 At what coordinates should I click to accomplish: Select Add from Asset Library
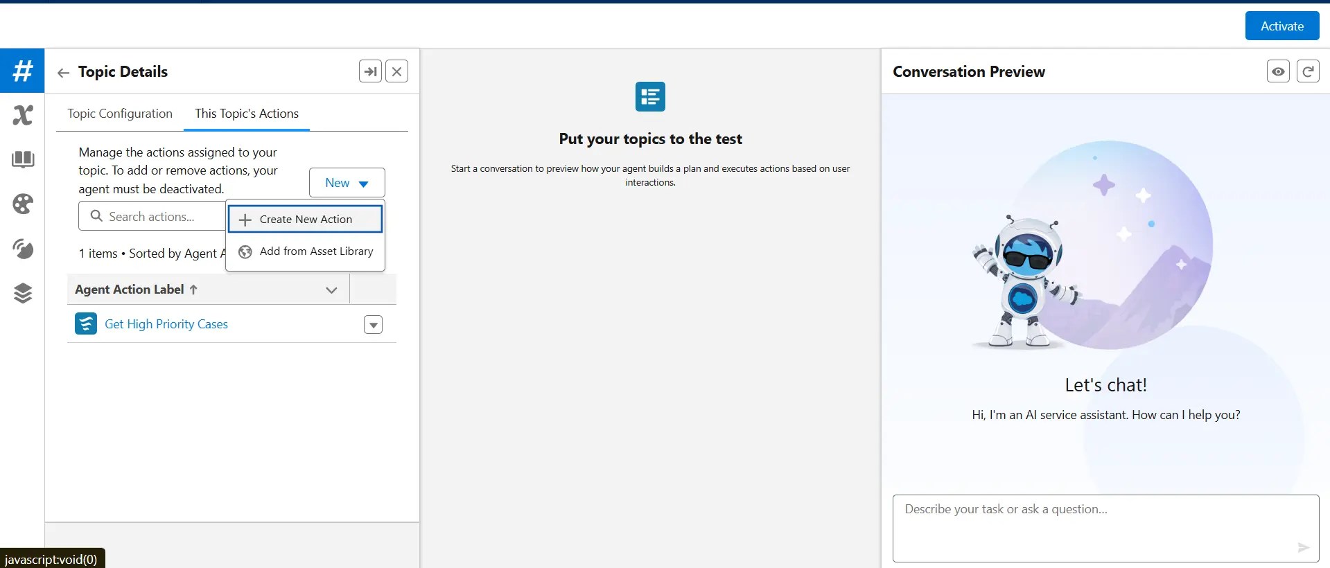point(305,251)
